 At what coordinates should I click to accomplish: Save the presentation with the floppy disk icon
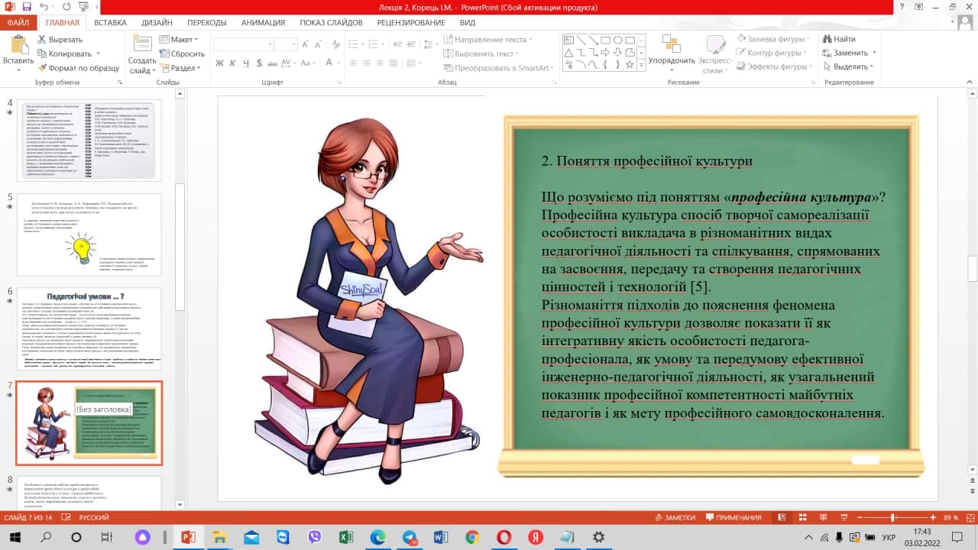pos(27,7)
